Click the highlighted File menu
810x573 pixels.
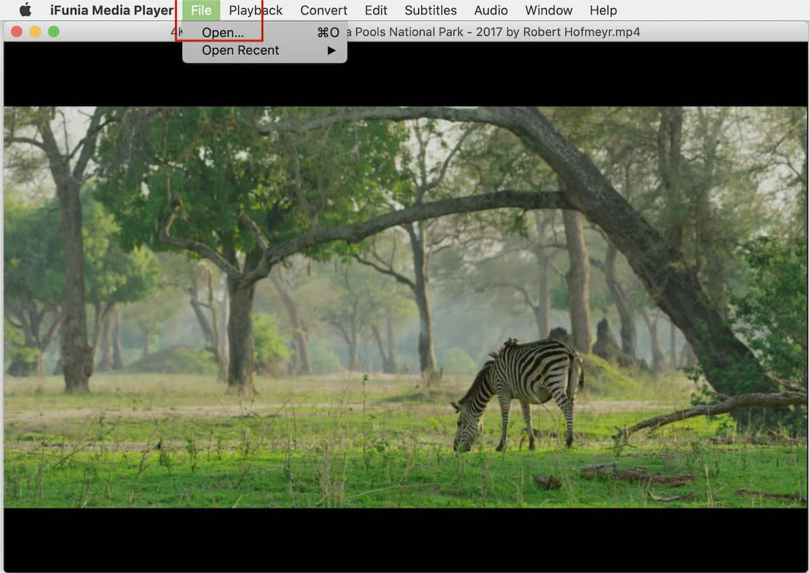pos(200,10)
